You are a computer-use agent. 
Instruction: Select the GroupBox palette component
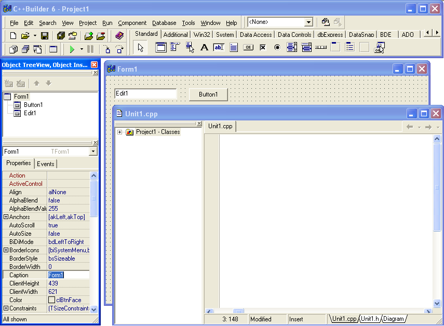335,47
